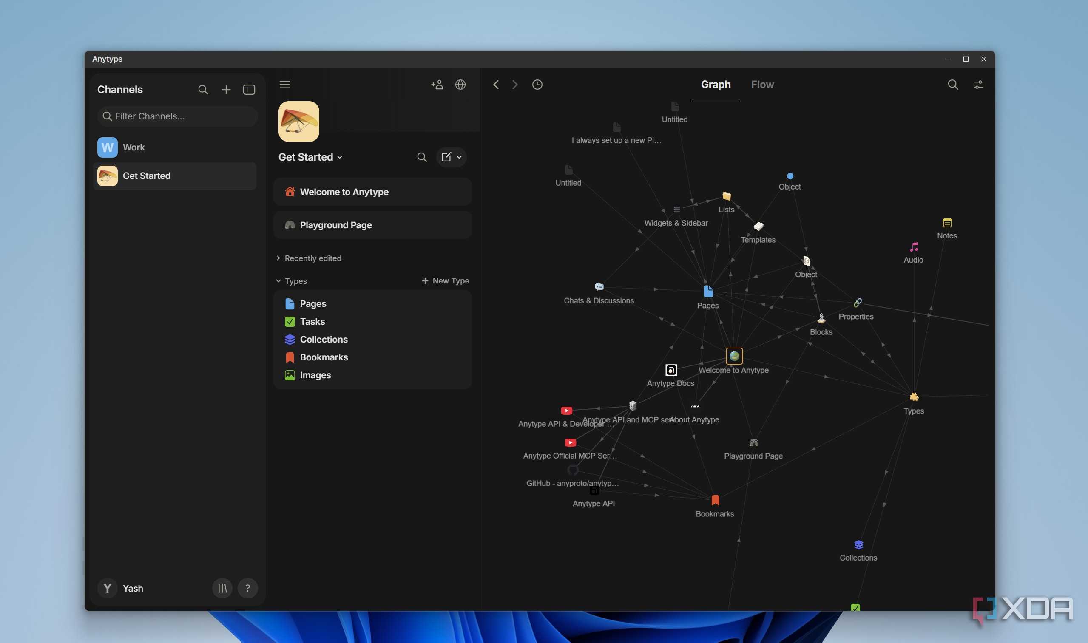Go forward with the right arrow
Viewport: 1088px width, 643px height.
(x=514, y=85)
